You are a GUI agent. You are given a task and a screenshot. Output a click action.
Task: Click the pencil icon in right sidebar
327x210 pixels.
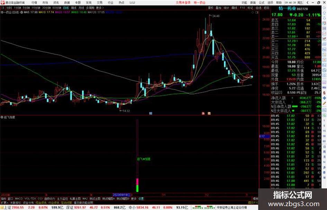(324, 103)
